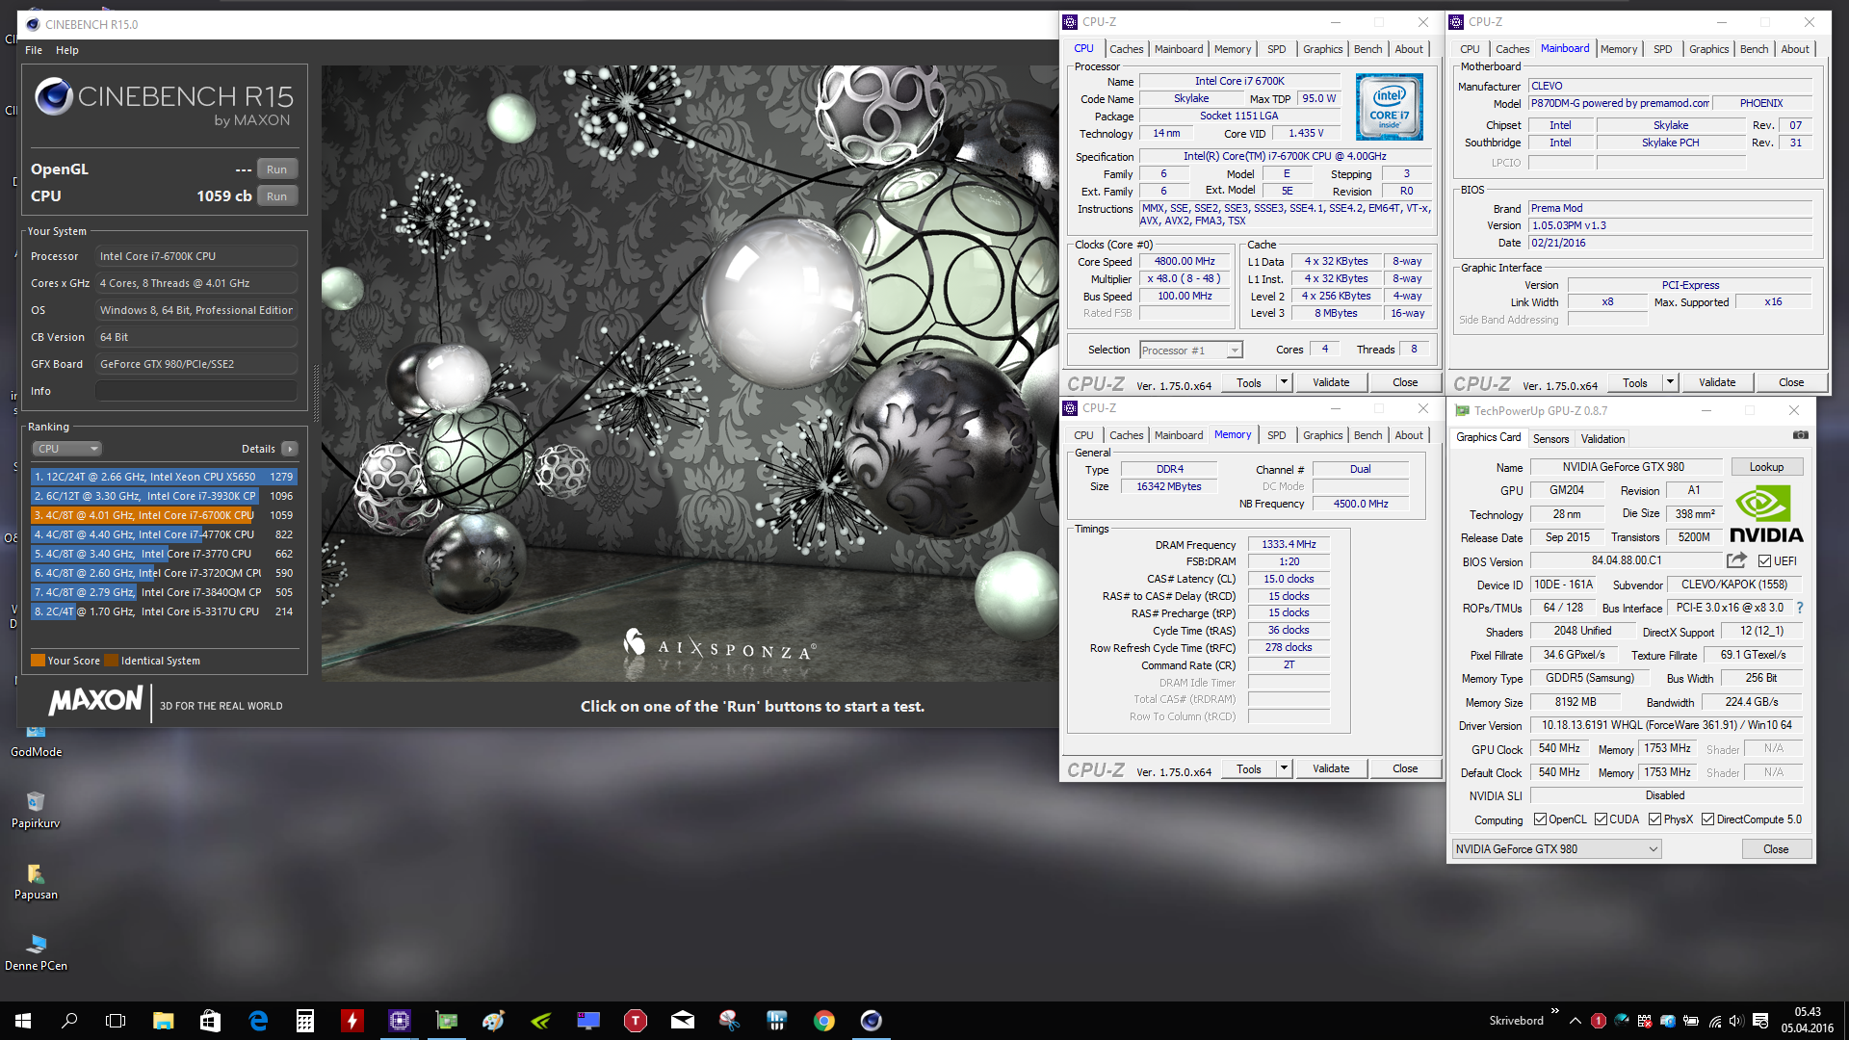Switch to the SPD tab in the CPU-Z Memory window

click(x=1276, y=435)
